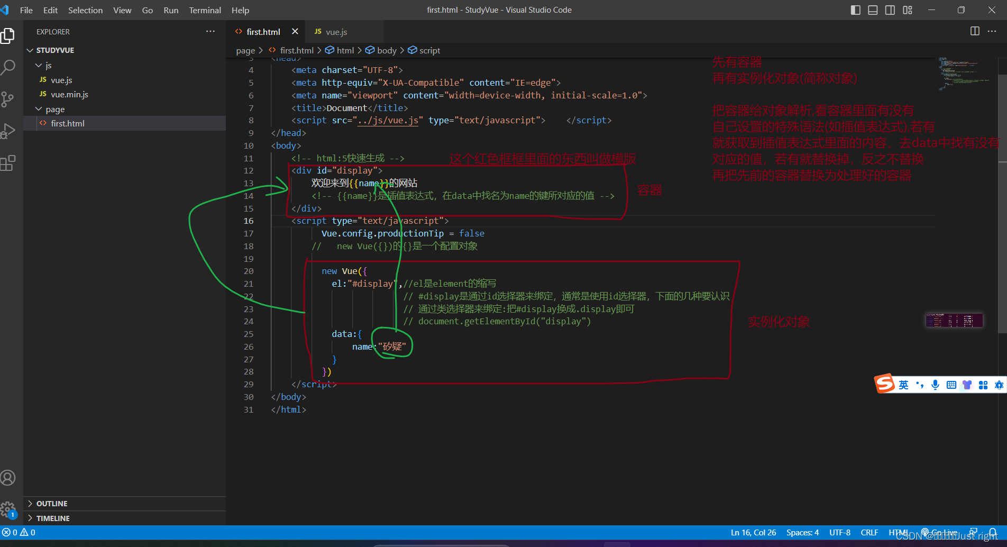This screenshot has width=1007, height=547.
Task: Click Explorer views and more actions ellipsis
Action: (210, 32)
